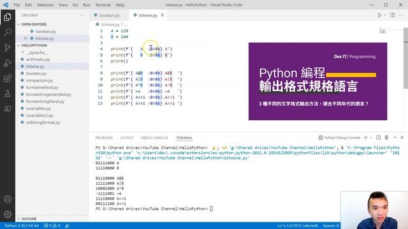Split the editor to the right

click(393, 15)
